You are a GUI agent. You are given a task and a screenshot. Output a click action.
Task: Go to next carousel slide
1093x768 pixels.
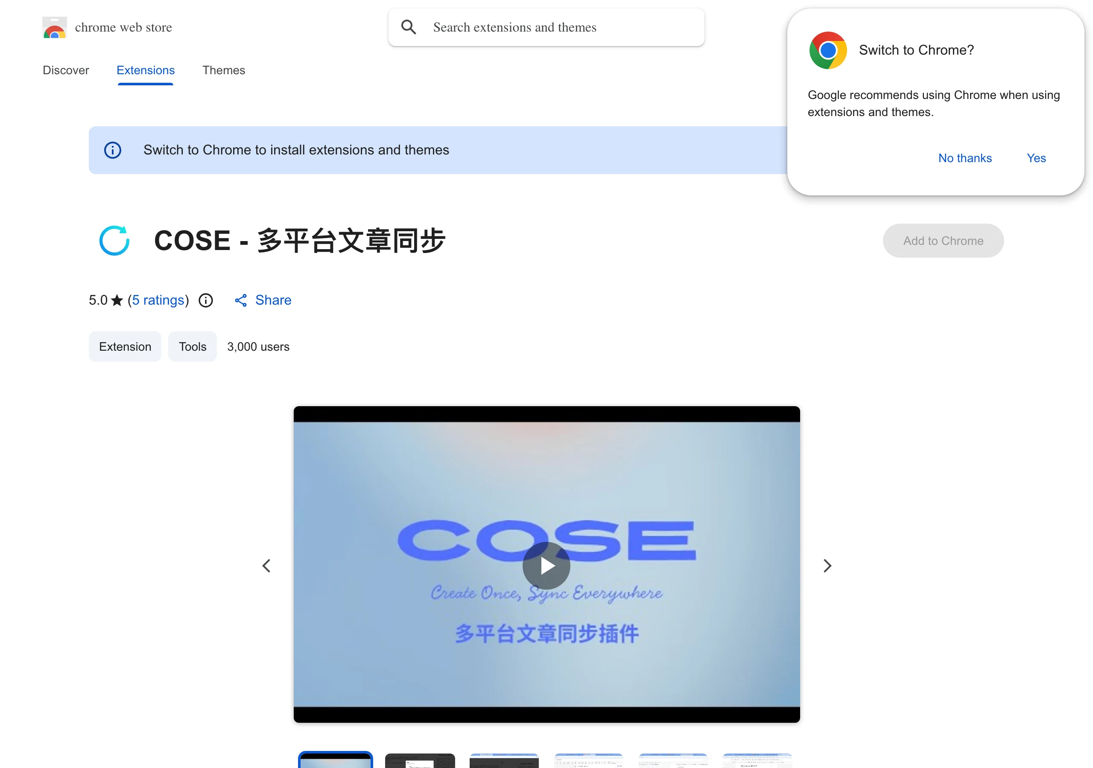pyautogui.click(x=827, y=566)
